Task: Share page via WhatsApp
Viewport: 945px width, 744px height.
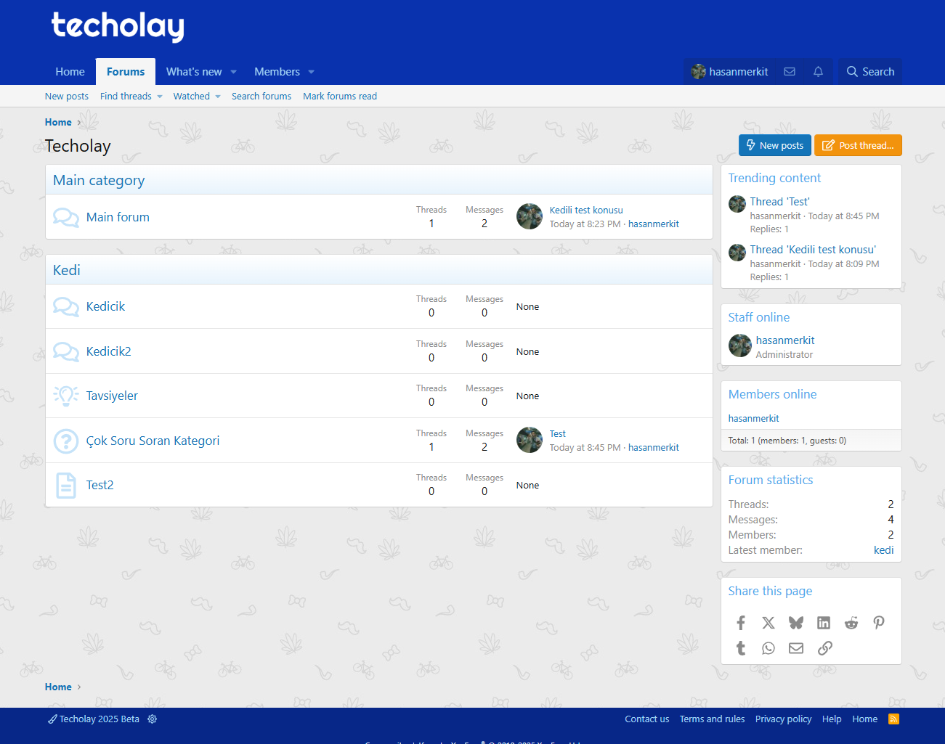Action: pyautogui.click(x=768, y=648)
